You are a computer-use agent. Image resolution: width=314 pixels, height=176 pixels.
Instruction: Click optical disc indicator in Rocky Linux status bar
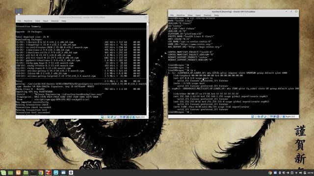coord(105,117)
